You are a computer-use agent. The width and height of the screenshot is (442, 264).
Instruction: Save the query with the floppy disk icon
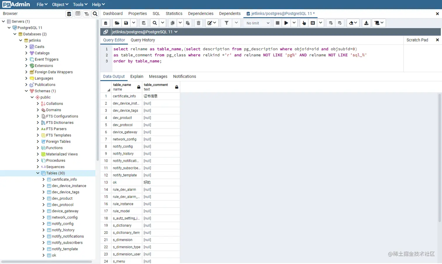126,23
